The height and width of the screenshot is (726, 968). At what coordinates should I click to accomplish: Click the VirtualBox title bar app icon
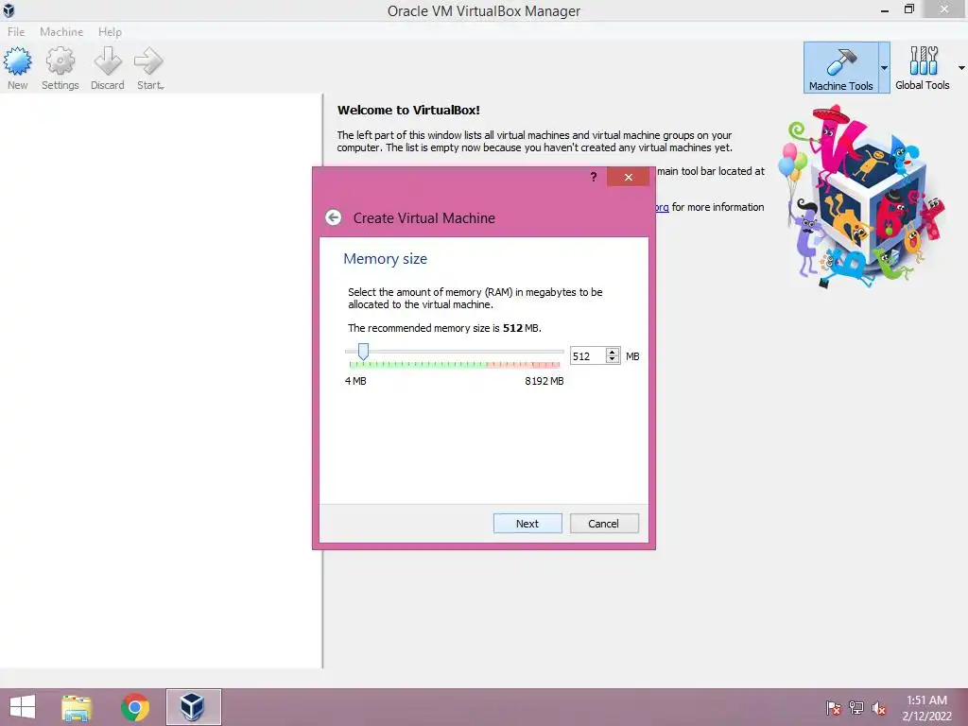(x=9, y=9)
